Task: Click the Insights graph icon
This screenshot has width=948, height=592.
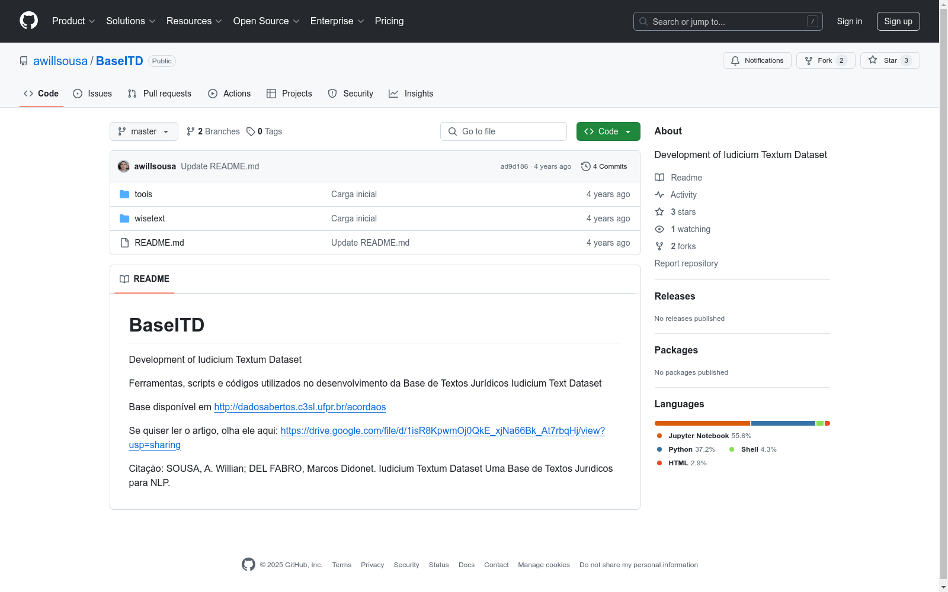Action: 393,94
